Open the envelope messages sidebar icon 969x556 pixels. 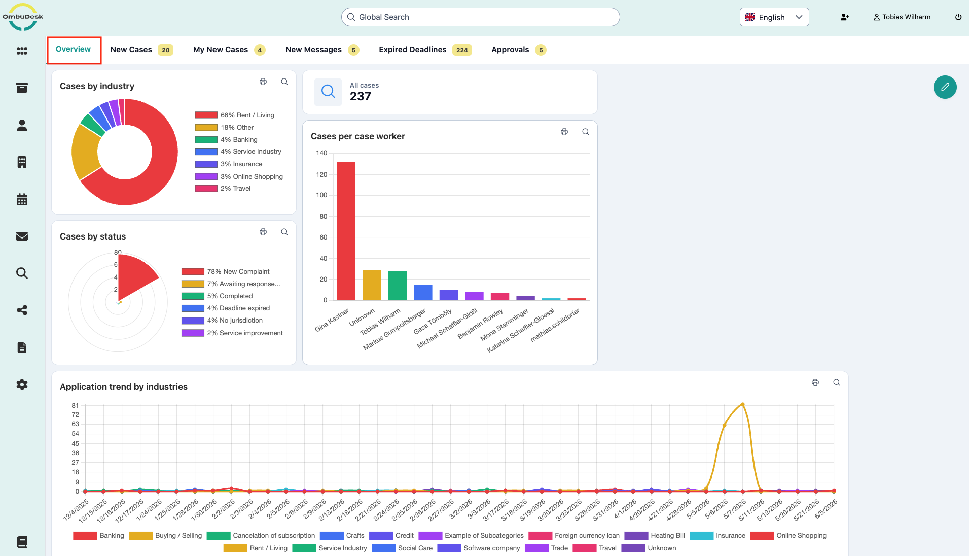pos(22,236)
